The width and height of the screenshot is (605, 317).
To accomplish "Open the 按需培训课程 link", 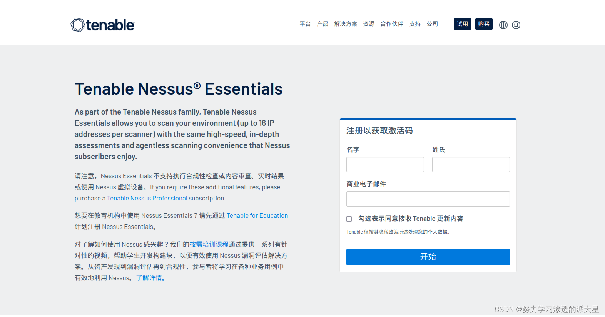I will (x=209, y=244).
